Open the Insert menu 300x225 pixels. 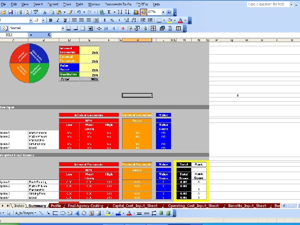coord(38,4)
